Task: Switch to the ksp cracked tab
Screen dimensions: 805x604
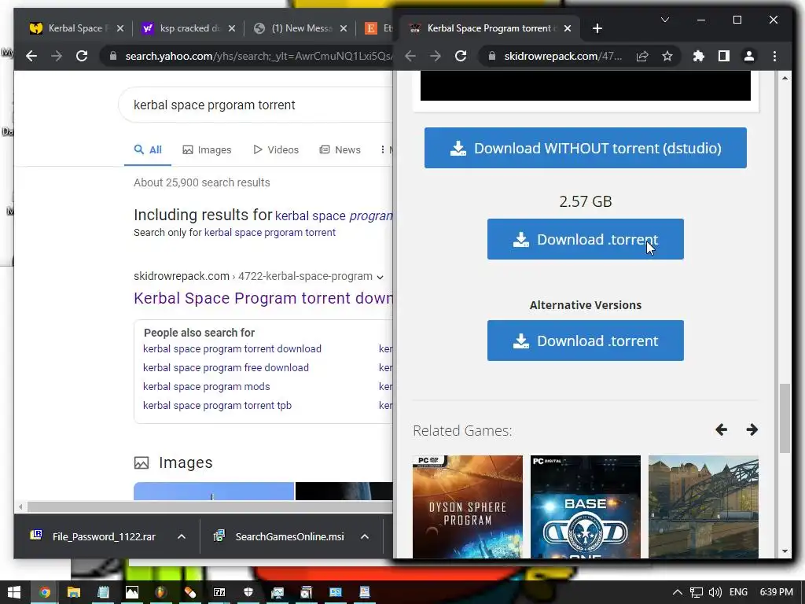Action: 187,28
